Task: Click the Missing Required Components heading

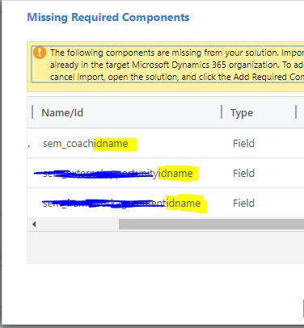Action: 108,17
